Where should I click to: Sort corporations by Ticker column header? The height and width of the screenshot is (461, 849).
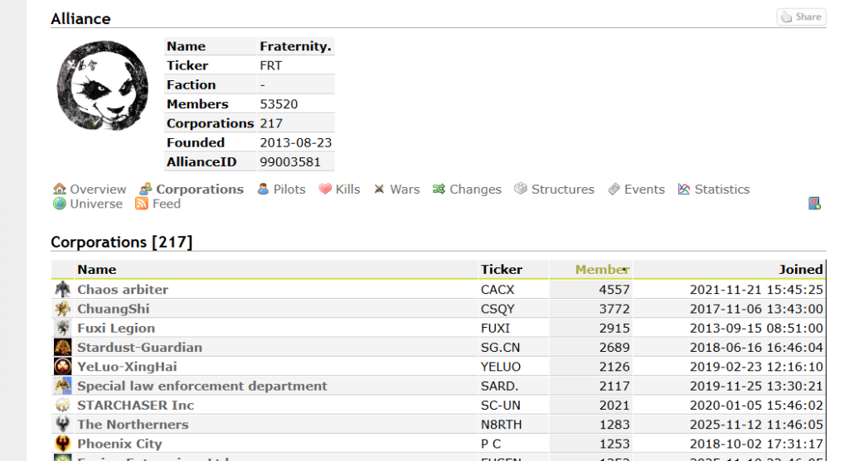coord(502,269)
